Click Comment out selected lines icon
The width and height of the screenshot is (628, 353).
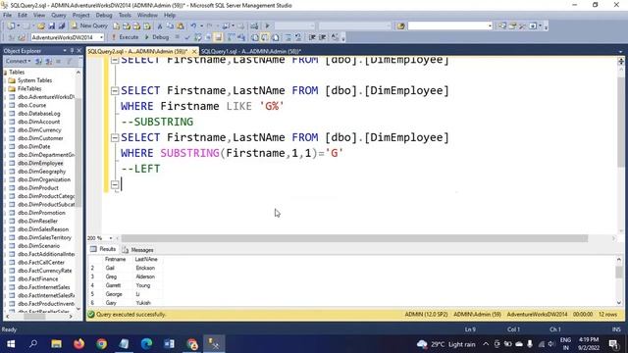[x=288, y=37]
